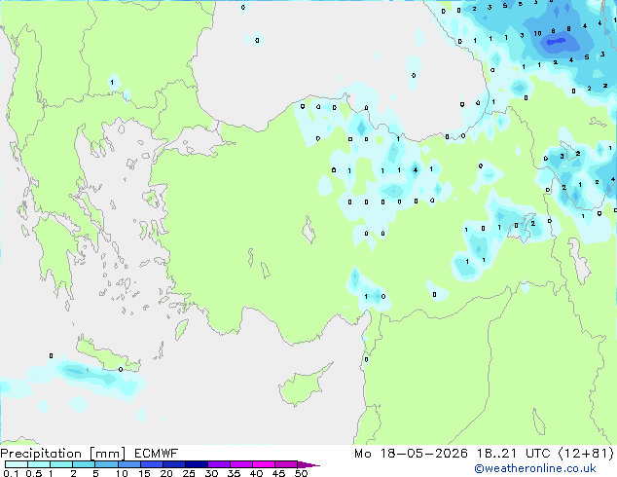Select the 5–10 mm legend swatch
Viewport: 617px width, 477px height.
coord(106,464)
